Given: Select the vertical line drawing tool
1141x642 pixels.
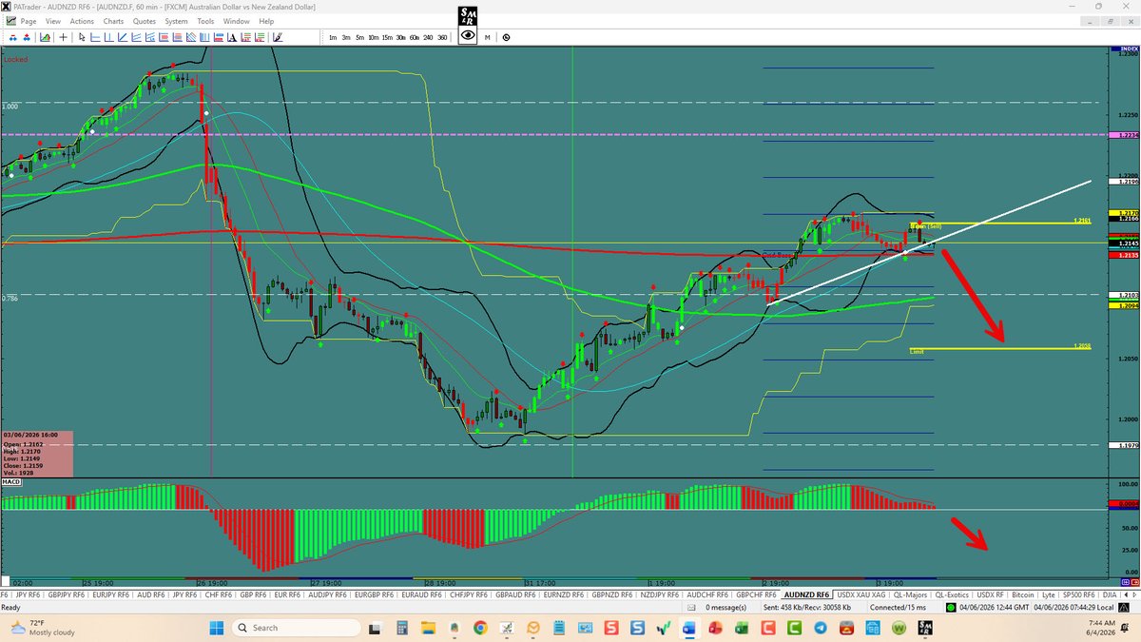Looking at the screenshot, I should pyautogui.click(x=108, y=37).
